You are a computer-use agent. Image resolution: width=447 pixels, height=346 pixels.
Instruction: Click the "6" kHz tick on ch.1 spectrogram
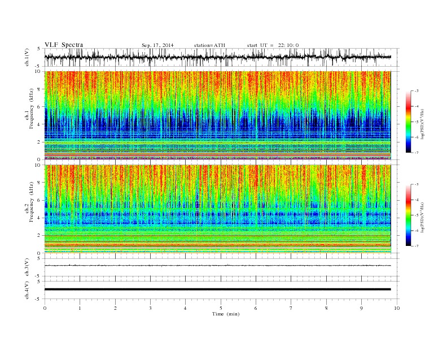[40, 107]
